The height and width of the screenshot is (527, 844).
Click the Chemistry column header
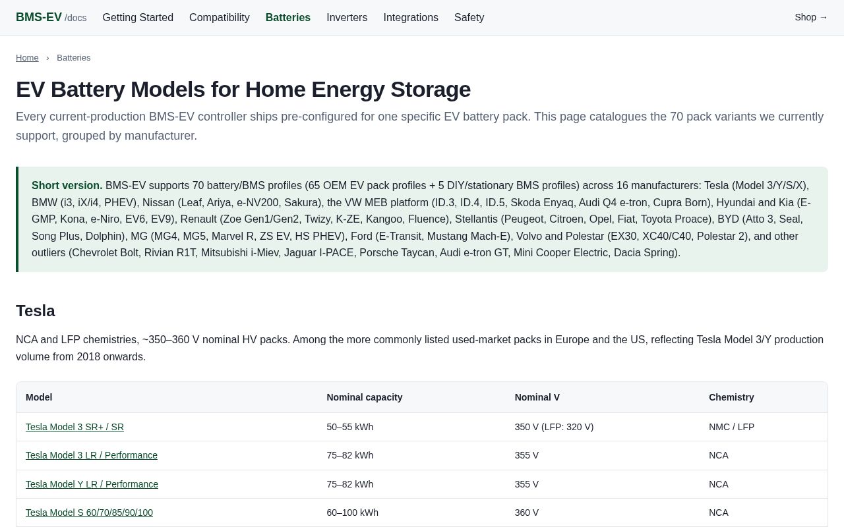coord(764,397)
